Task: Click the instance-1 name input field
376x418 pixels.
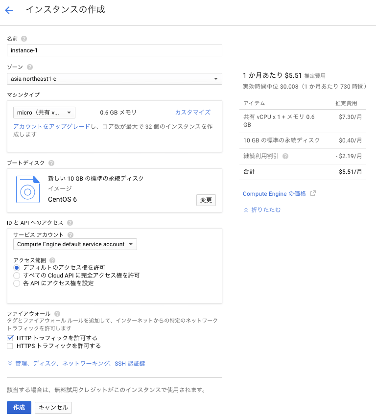Action: point(115,50)
